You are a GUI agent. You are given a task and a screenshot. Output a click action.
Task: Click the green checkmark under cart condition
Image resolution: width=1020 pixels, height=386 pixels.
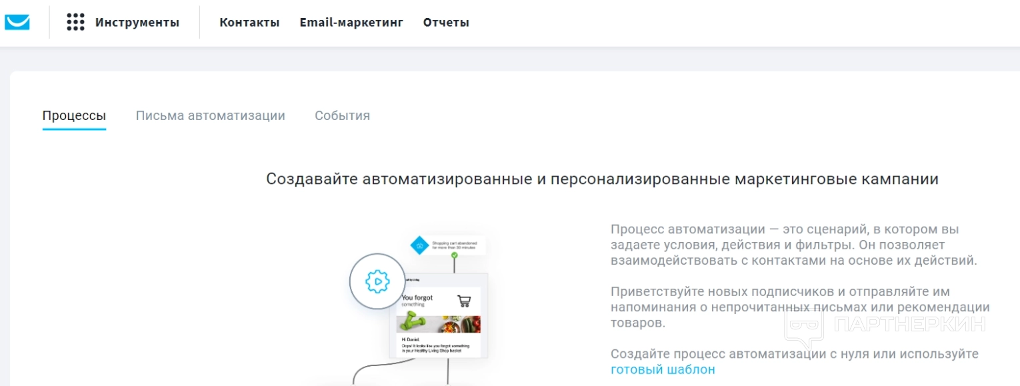[x=455, y=255]
